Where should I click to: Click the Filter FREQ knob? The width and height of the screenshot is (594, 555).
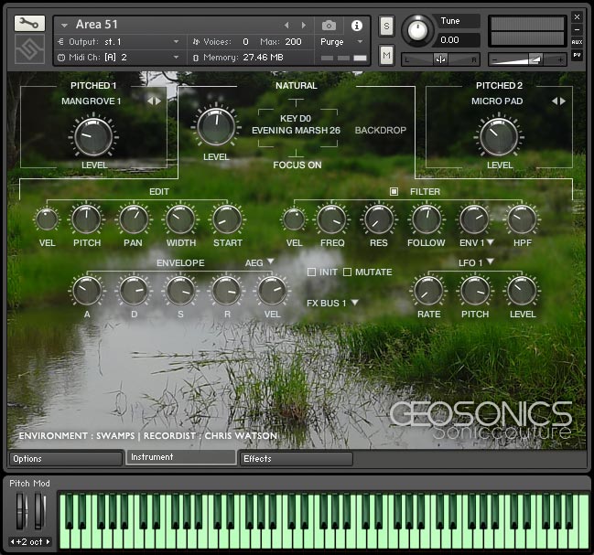(x=330, y=219)
